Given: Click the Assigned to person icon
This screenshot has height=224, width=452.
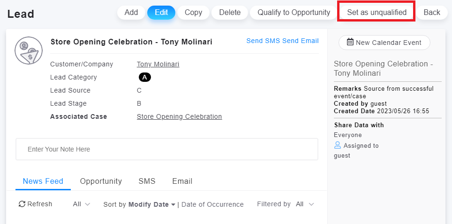Looking at the screenshot, I should (338, 145).
